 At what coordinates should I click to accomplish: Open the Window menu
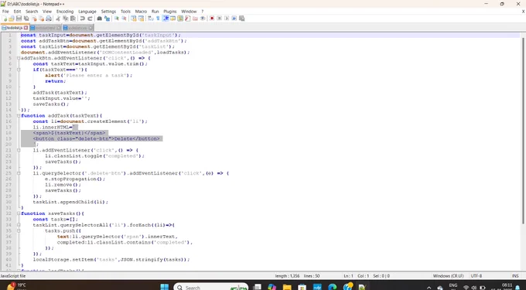pos(189,12)
